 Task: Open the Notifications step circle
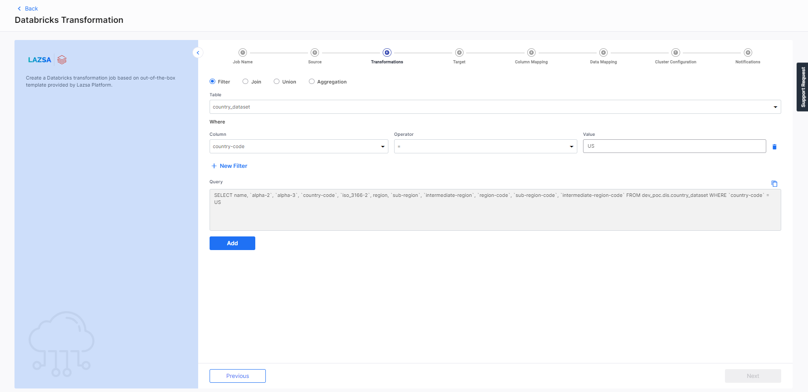click(x=748, y=53)
